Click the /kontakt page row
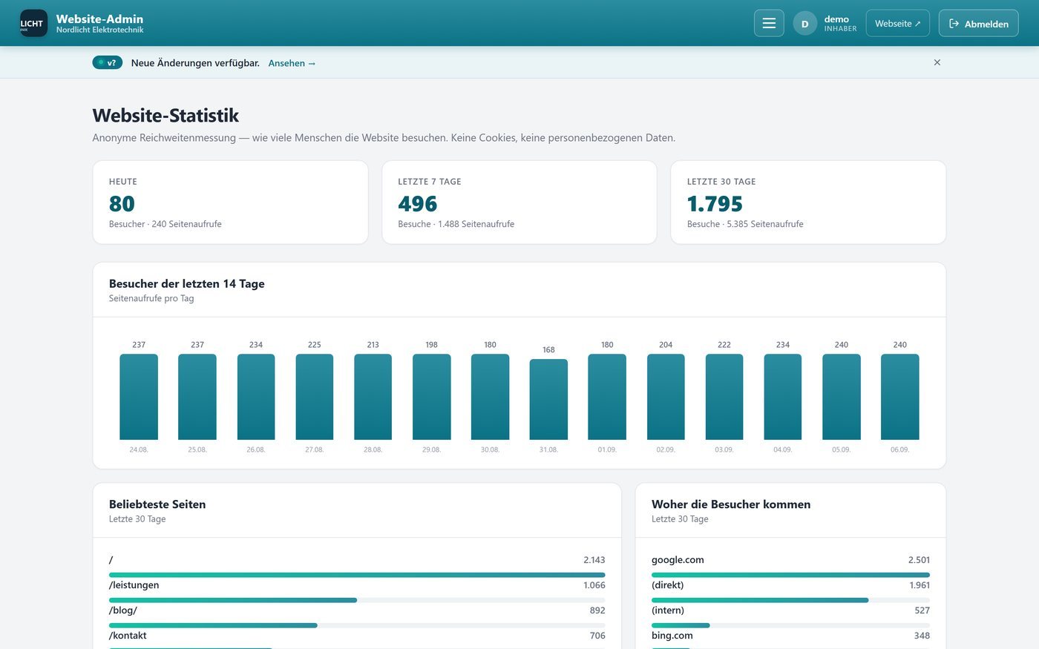Screen dimensions: 1039x649 [x=357, y=639]
